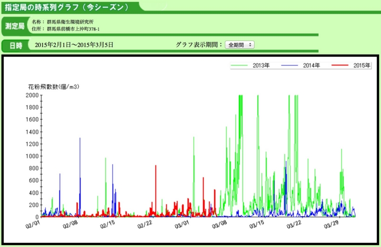Click the 指定局の時系列グラフ header title

click(x=67, y=7)
